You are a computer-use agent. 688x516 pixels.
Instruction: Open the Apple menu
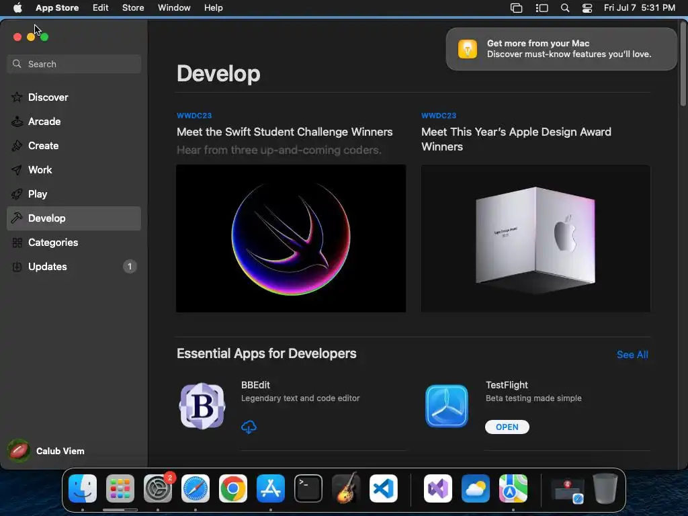[x=17, y=8]
